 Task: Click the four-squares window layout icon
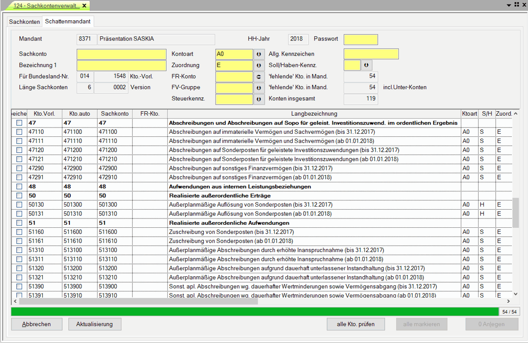516,4
